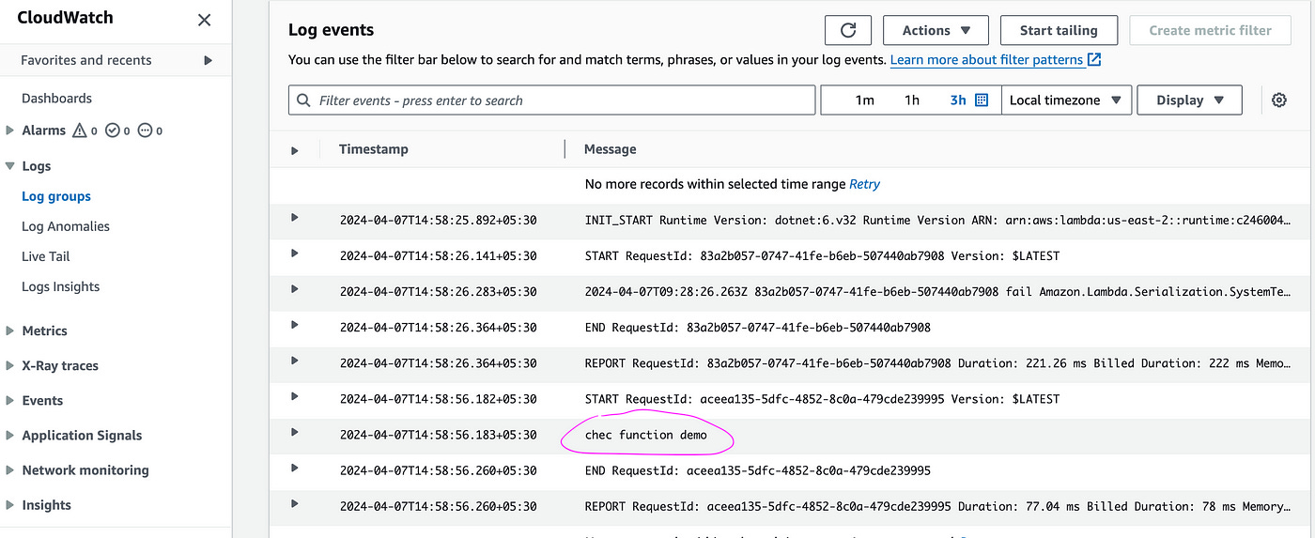The height and width of the screenshot is (538, 1315).
Task: Expand the REPORT 77.04 ms row
Action: [294, 503]
